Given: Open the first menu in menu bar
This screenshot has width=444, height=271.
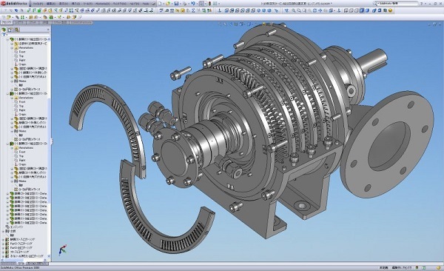Looking at the screenshot, I should pos(37,4).
